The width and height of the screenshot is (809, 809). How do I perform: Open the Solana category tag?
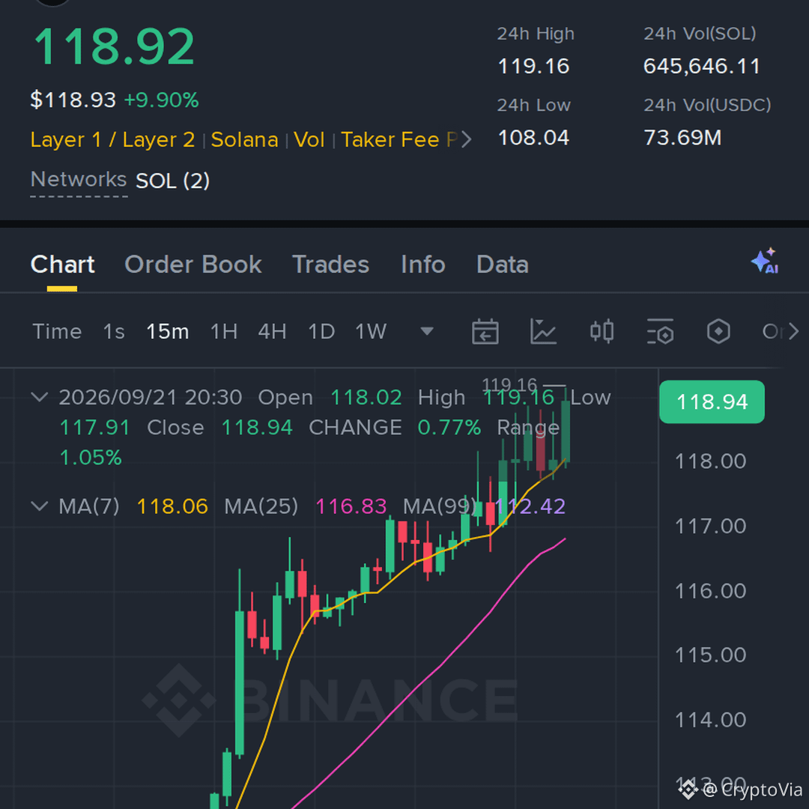[244, 140]
